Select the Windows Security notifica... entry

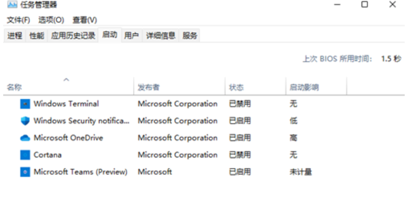81,121
